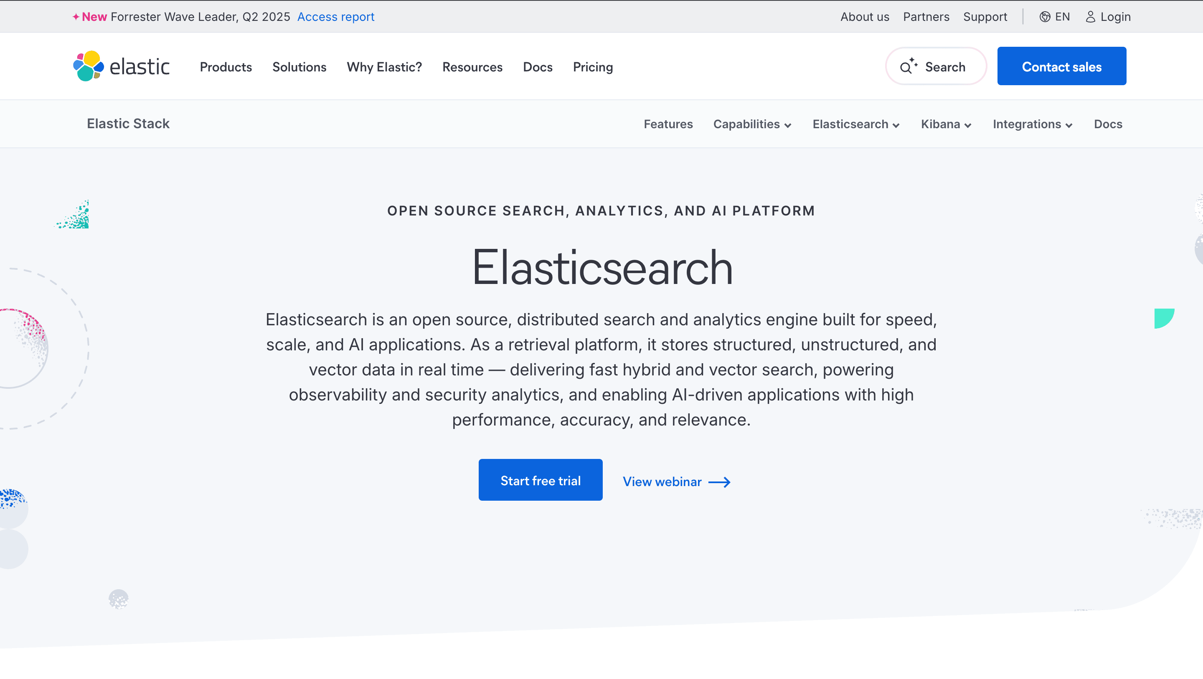1203x679 pixels.
Task: Open the Kibana dropdown
Action: point(946,124)
